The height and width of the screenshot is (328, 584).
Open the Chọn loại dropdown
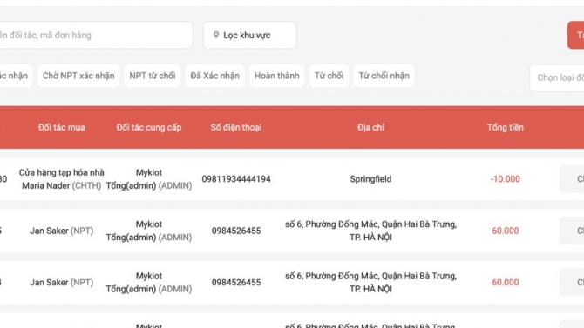pos(557,77)
